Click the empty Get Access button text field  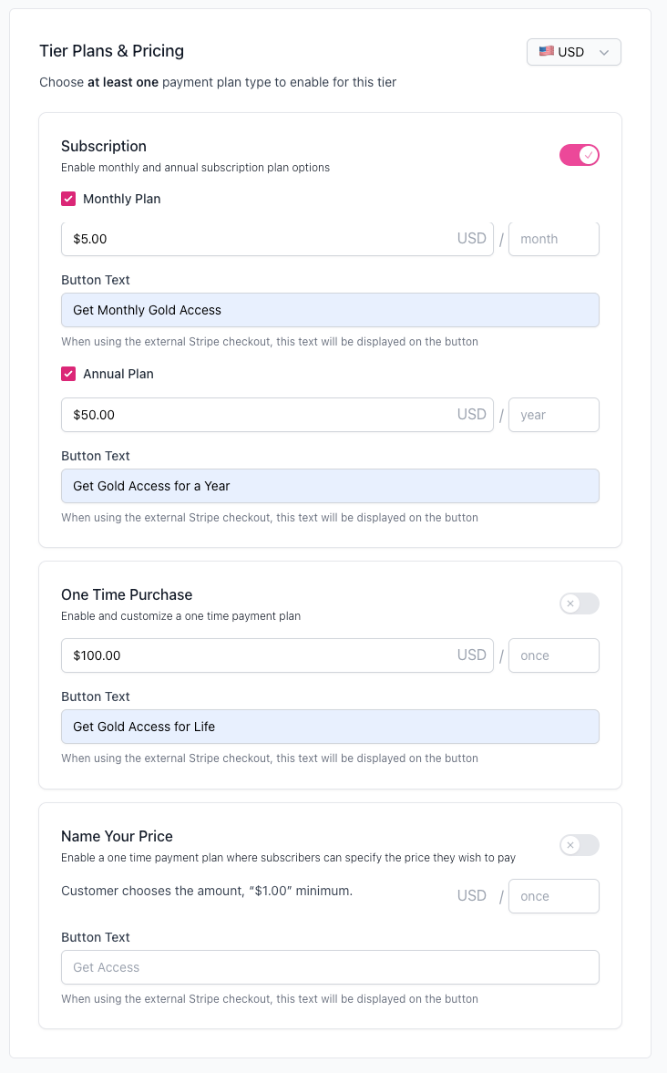click(330, 966)
